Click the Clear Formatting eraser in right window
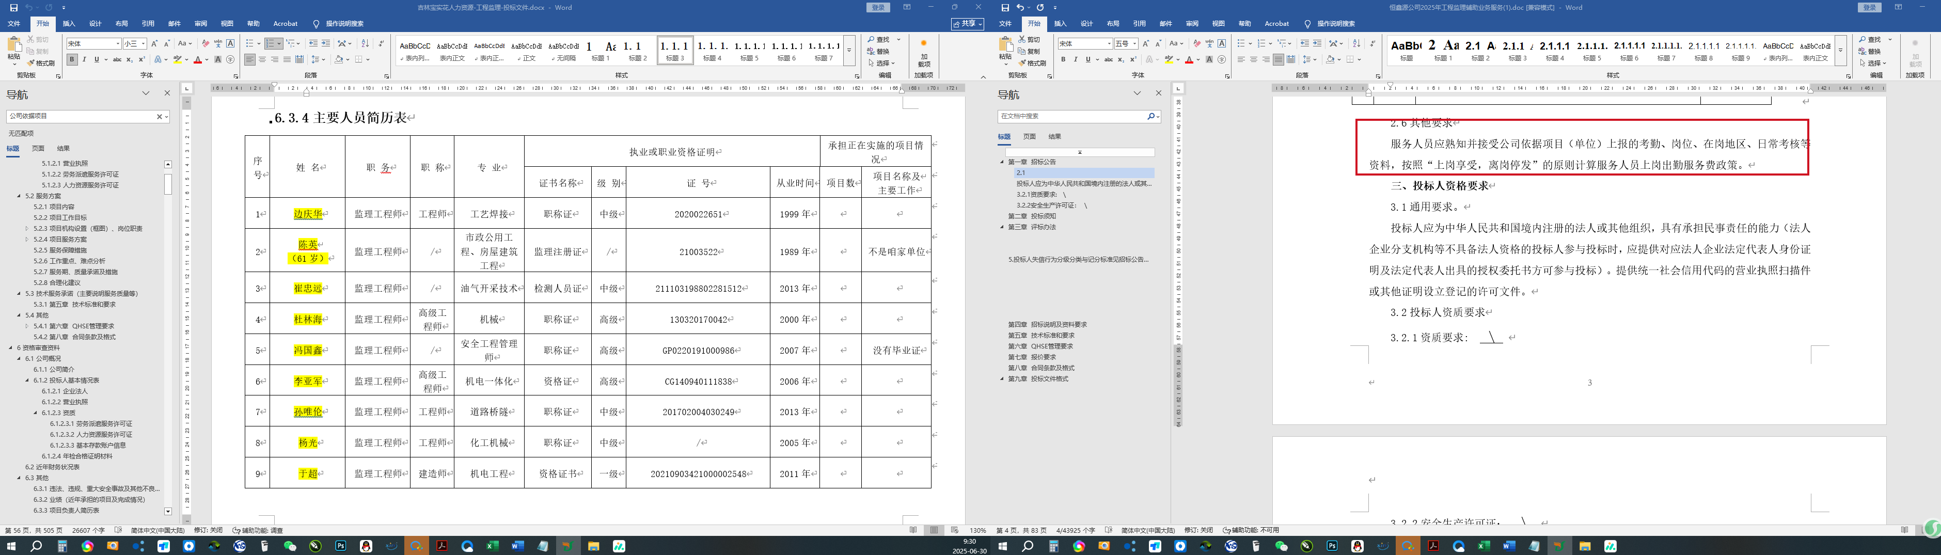The image size is (1941, 555). (x=1196, y=44)
